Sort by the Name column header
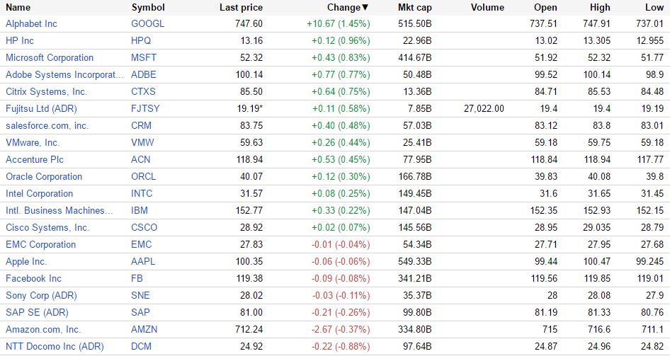 click(18, 7)
